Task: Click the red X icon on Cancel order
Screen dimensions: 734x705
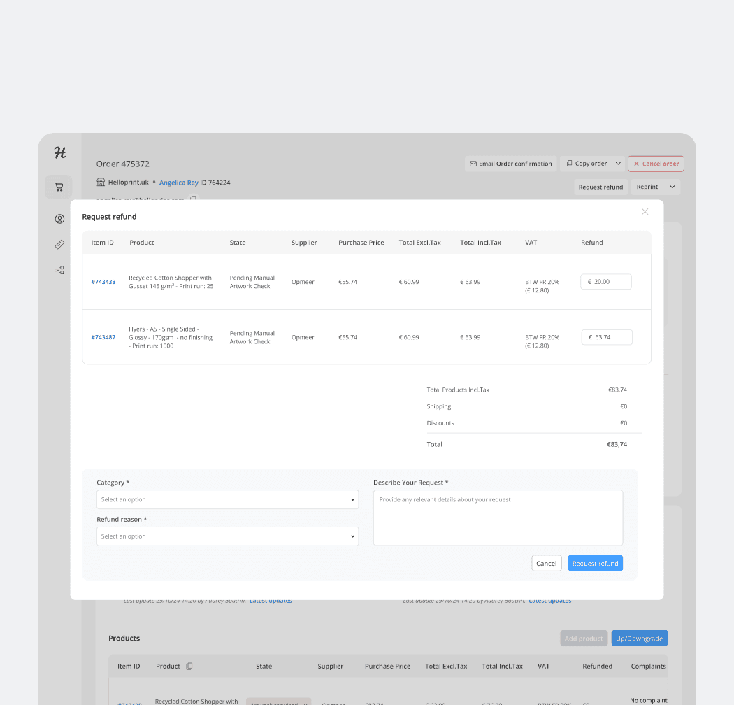Action: tap(638, 163)
